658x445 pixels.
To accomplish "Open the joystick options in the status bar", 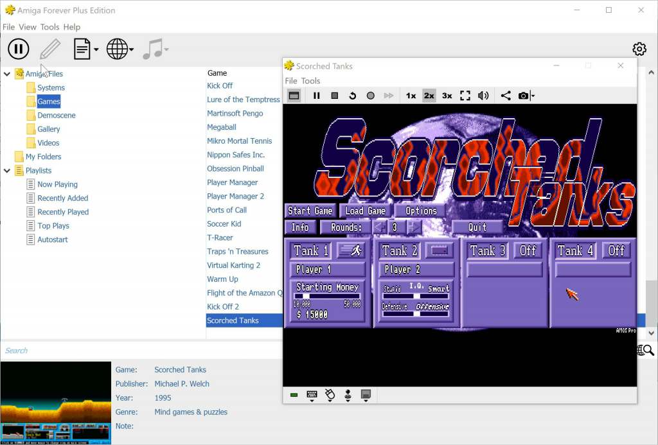I will pos(348,395).
